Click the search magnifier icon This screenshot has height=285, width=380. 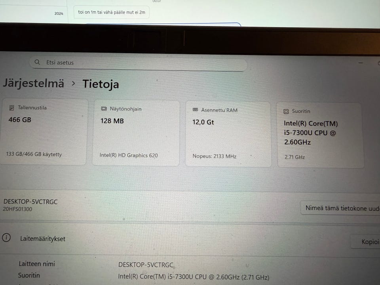click(37, 62)
